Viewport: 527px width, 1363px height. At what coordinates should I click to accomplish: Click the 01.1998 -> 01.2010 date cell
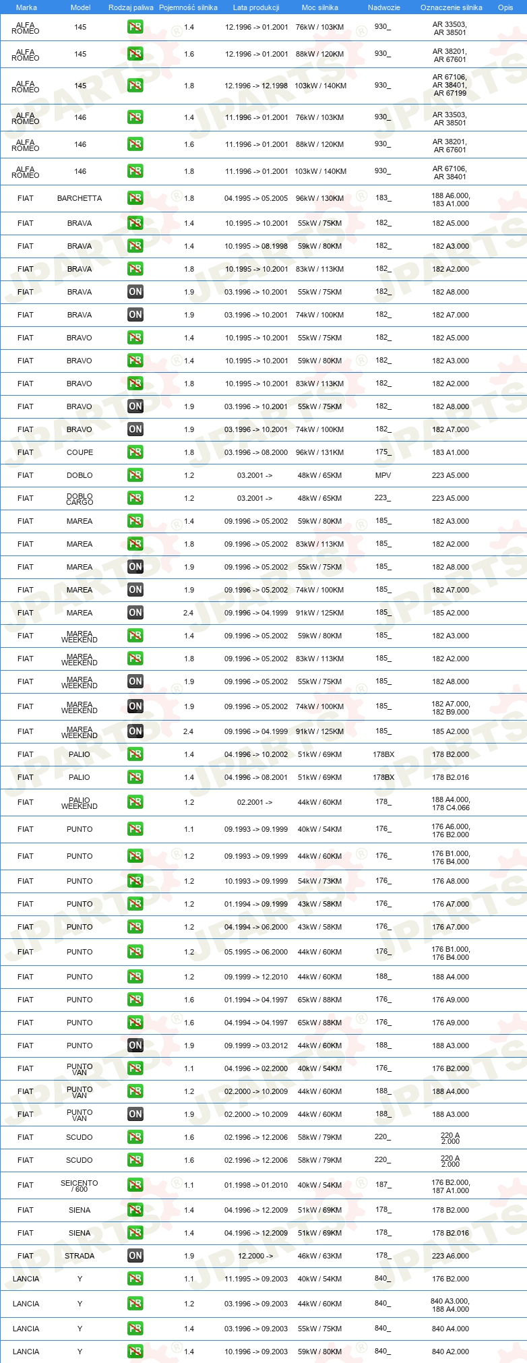click(256, 1185)
